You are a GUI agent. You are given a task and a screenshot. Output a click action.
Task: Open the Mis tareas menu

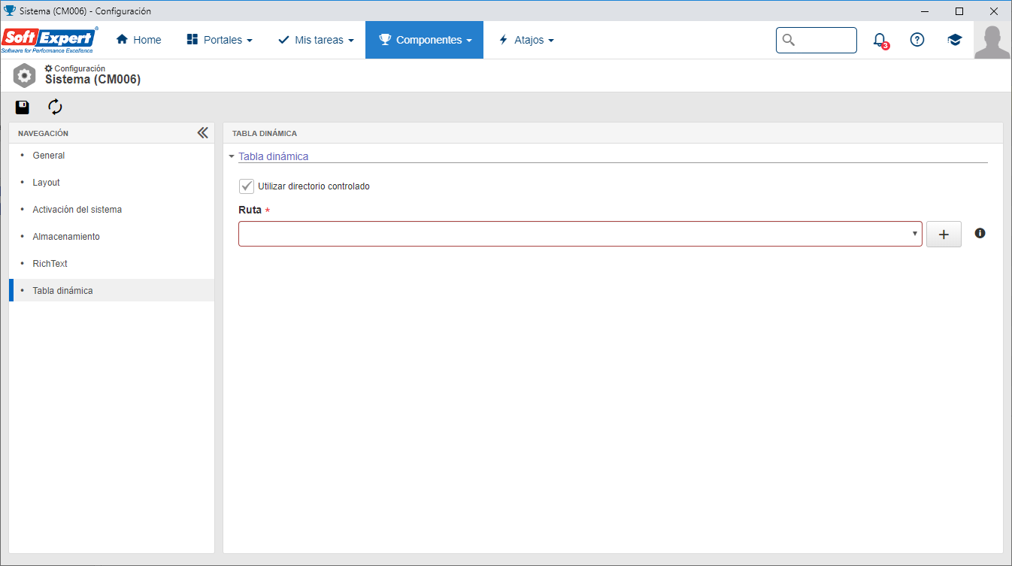(316, 40)
